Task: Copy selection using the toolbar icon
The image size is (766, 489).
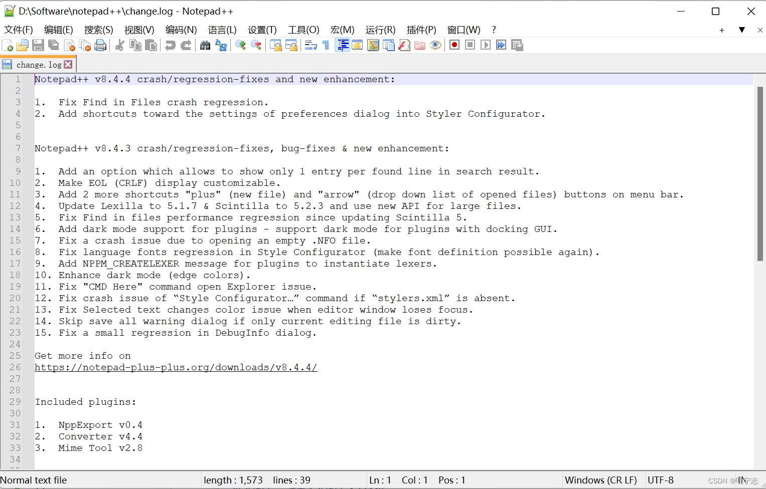Action: coord(135,45)
